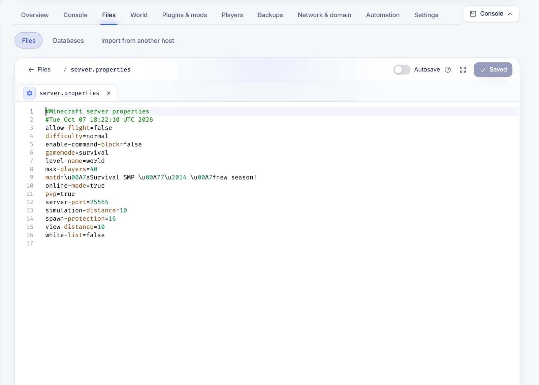Image resolution: width=539 pixels, height=385 pixels.
Task: Expand editor to fullscreen mode
Action: coord(463,70)
